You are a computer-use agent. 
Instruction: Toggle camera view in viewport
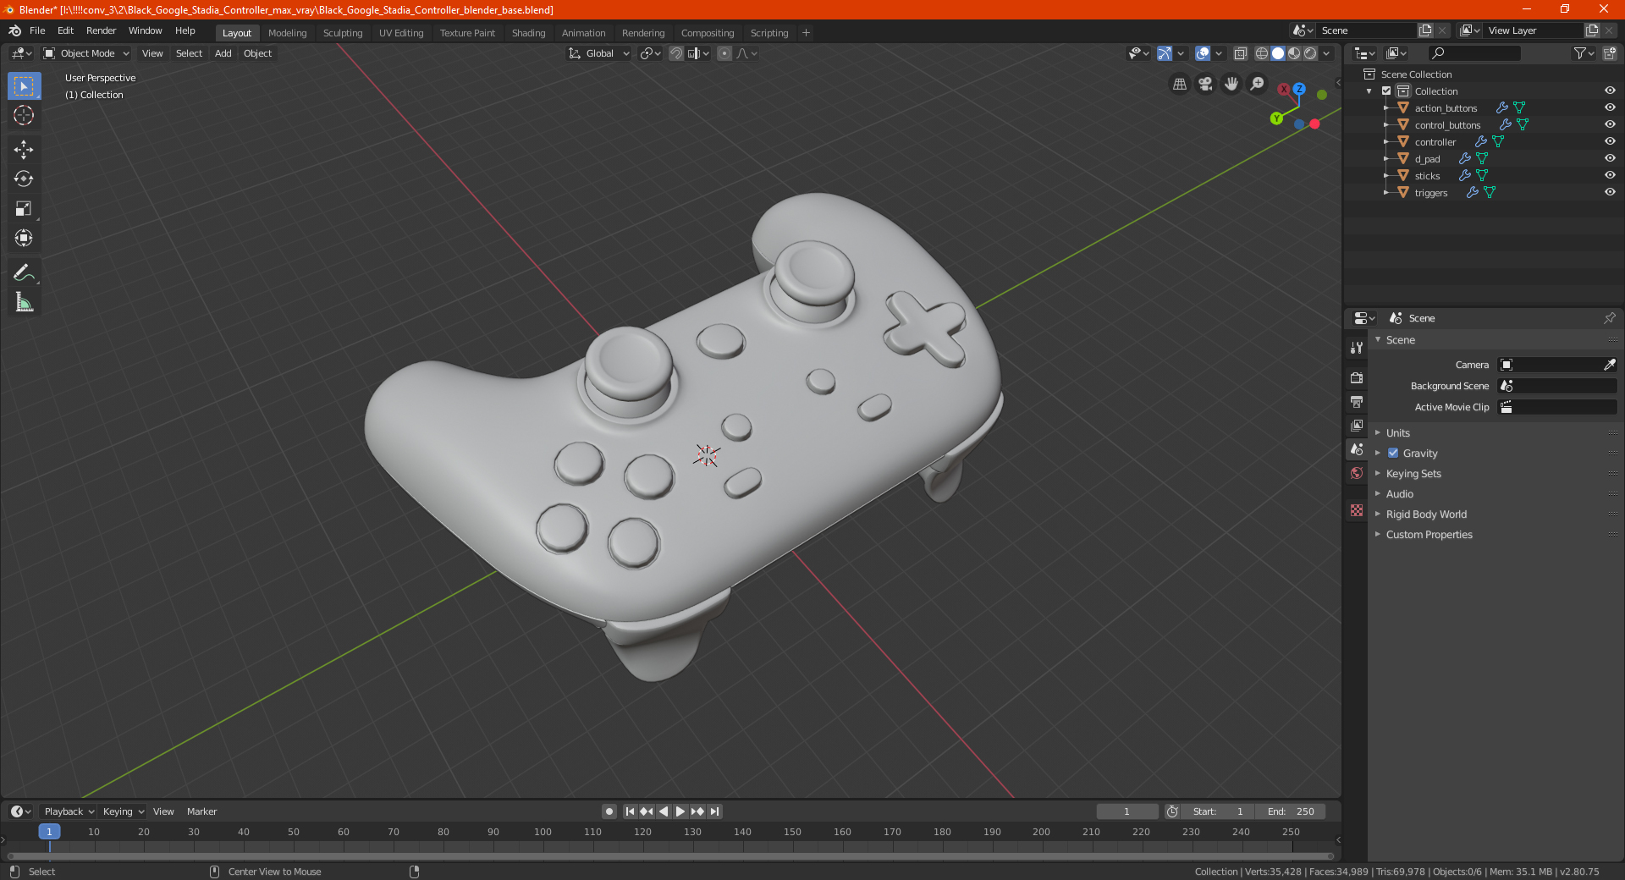1205,84
